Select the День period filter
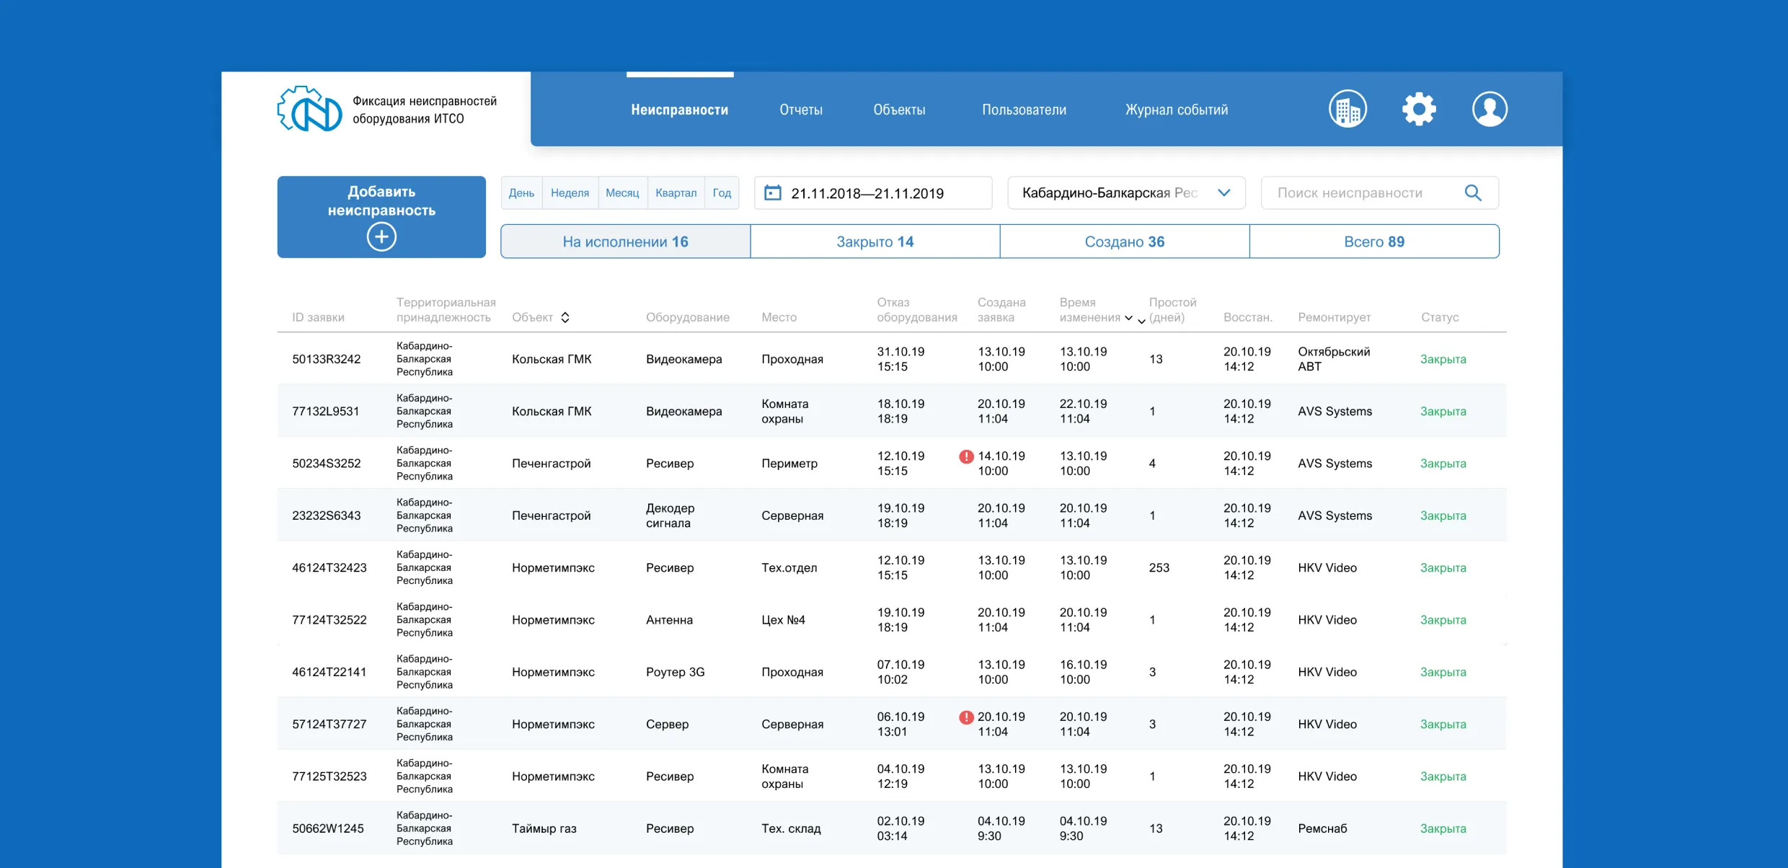The image size is (1788, 868). click(521, 193)
